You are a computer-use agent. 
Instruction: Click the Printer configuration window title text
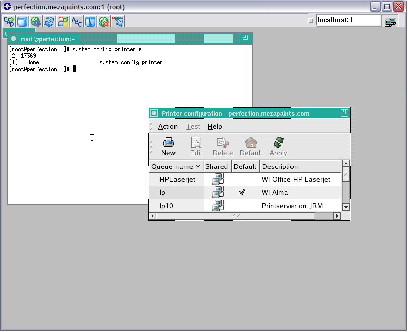(236, 114)
